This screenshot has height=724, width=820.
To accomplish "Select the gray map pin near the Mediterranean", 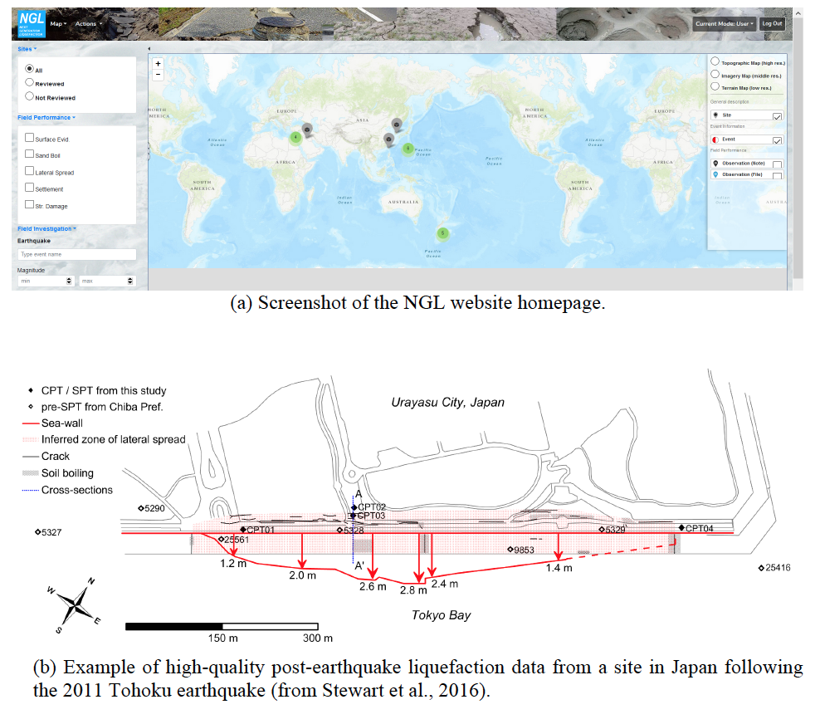I will [x=307, y=130].
